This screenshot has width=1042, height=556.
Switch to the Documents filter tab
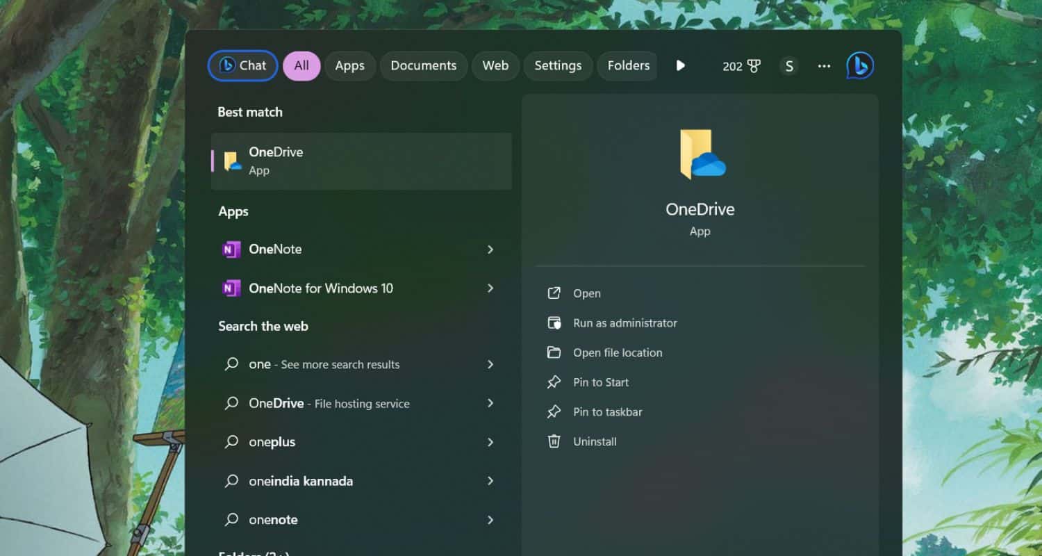(x=423, y=66)
